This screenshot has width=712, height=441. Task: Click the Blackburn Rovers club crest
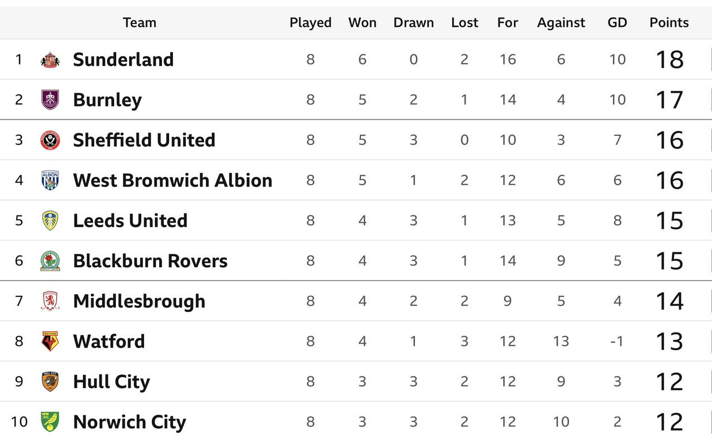[50, 261]
